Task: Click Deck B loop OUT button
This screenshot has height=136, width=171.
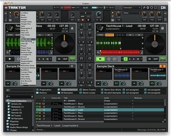Action: 155,59
